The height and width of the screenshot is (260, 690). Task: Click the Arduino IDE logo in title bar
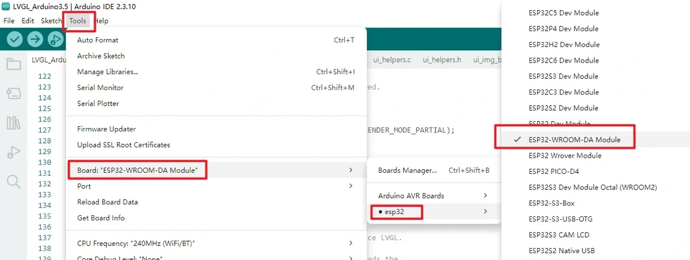(6, 6)
